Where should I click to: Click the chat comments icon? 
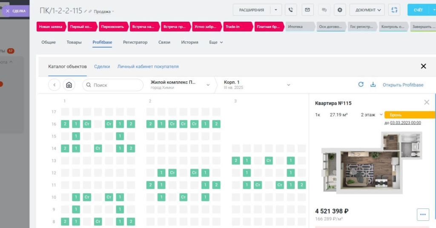(x=324, y=10)
